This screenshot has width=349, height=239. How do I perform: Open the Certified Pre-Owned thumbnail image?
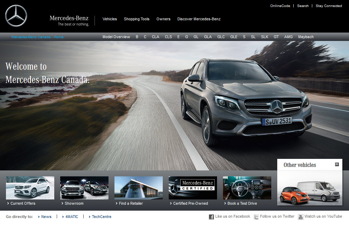[193, 188]
